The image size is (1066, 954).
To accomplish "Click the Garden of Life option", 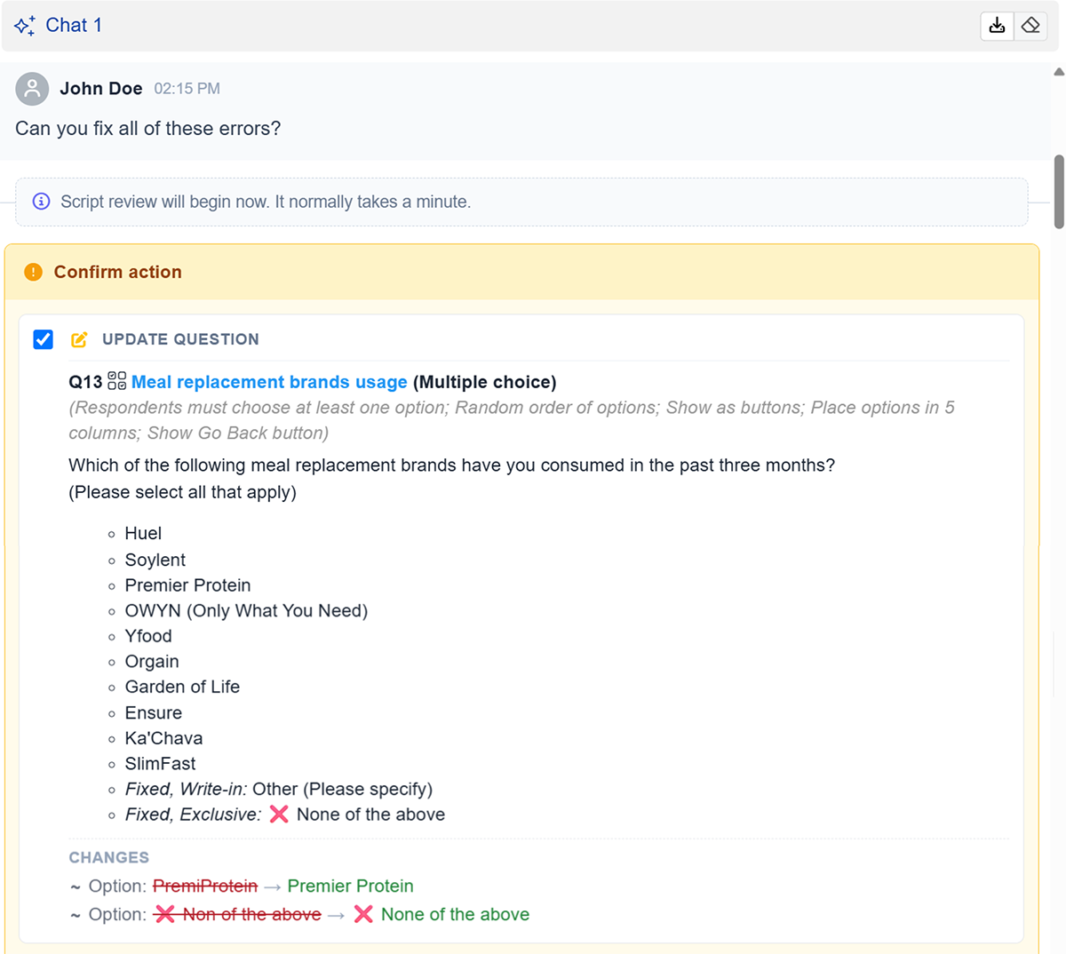I will click(x=182, y=687).
